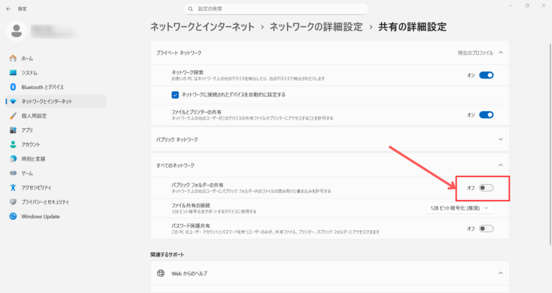The width and height of the screenshot is (552, 293).
Task: Expand the パブリック ネットワーク section
Action: coord(500,139)
